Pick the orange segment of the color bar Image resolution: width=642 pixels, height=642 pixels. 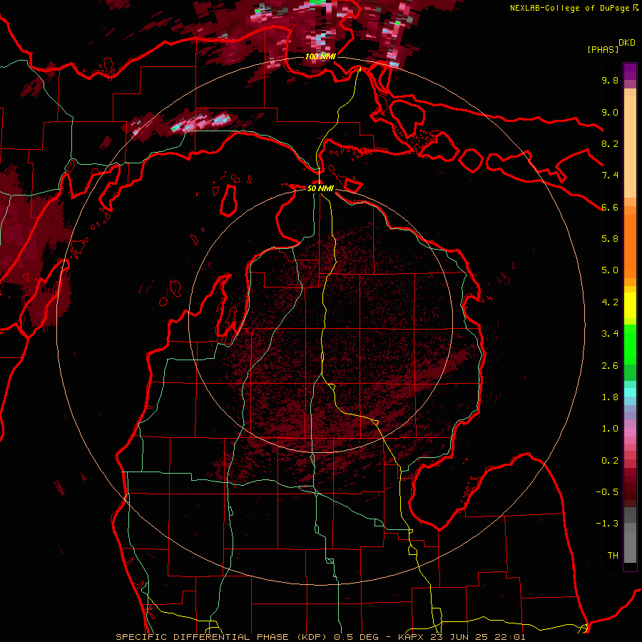pos(630,245)
